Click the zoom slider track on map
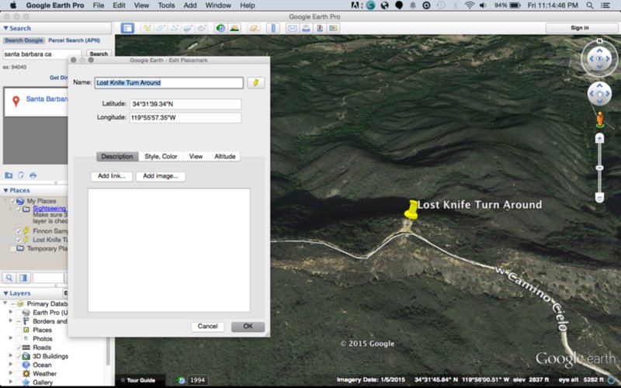Viewport: 621px width, 388px height. click(x=599, y=168)
